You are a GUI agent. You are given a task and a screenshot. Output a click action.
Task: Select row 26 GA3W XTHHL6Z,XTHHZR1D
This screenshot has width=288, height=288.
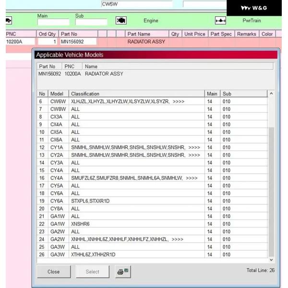click(152, 254)
